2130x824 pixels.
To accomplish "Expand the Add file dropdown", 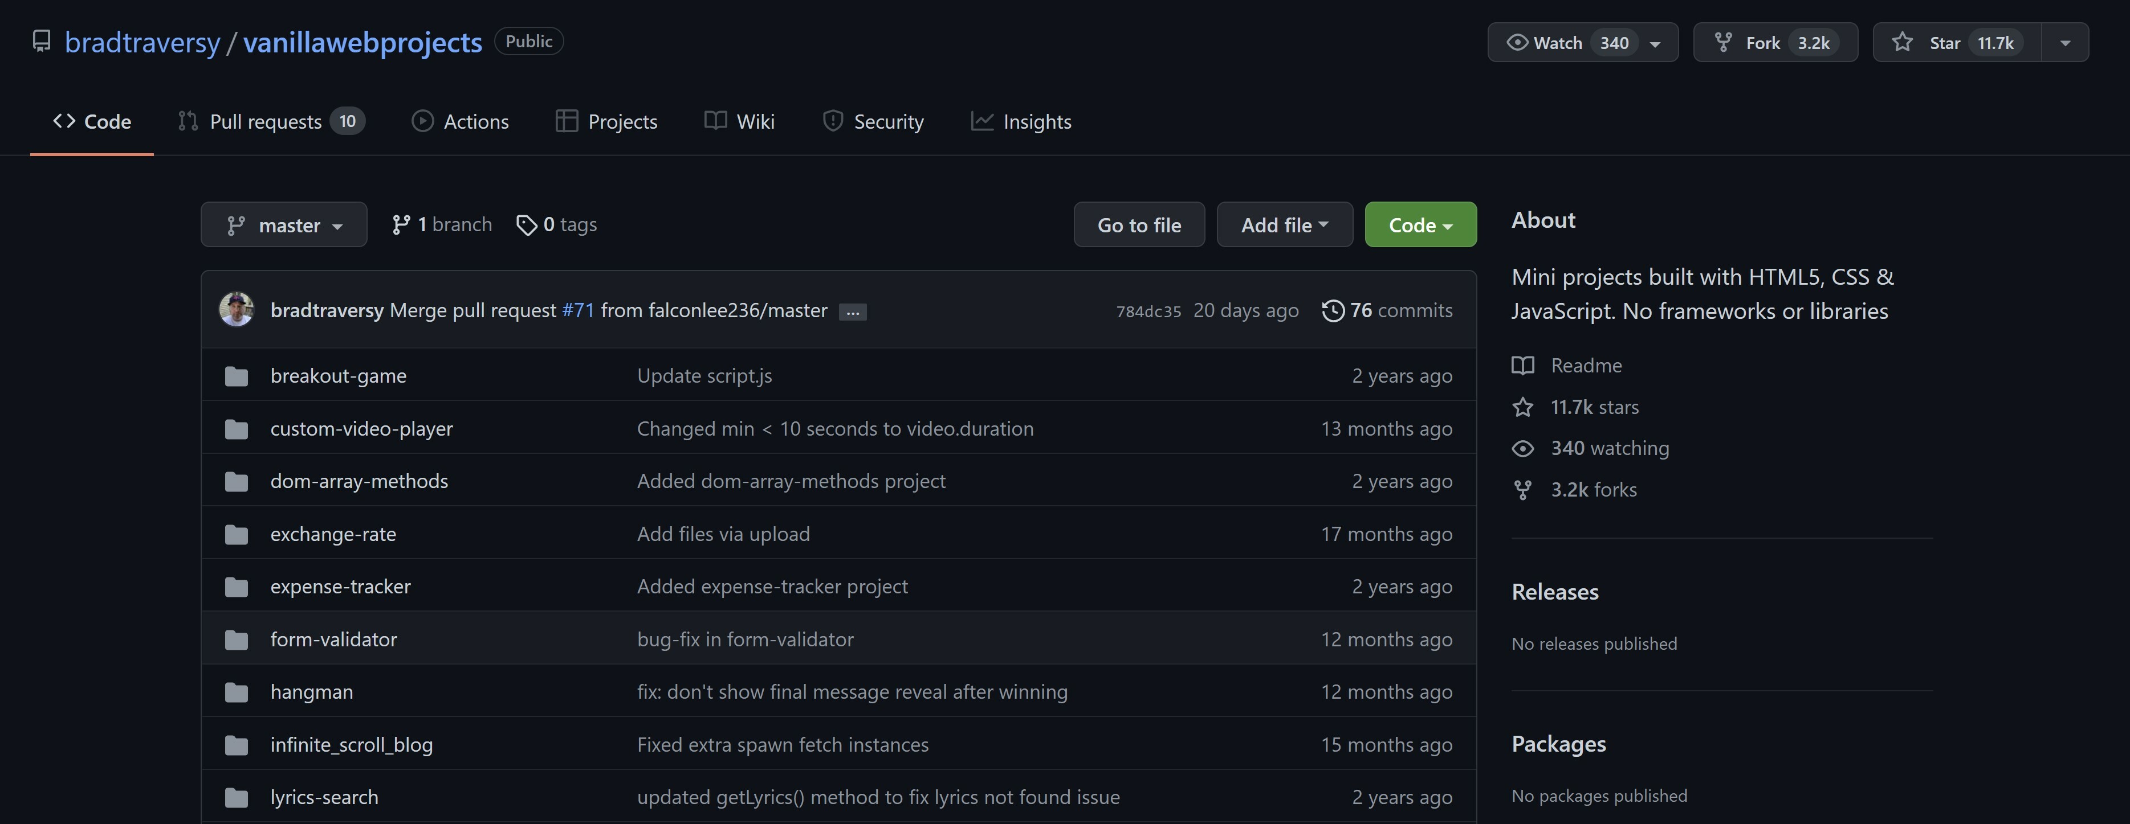I will 1285,225.
